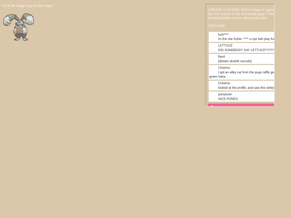
Task: Click the 'Click a link!' text
Action: click(x=217, y=26)
